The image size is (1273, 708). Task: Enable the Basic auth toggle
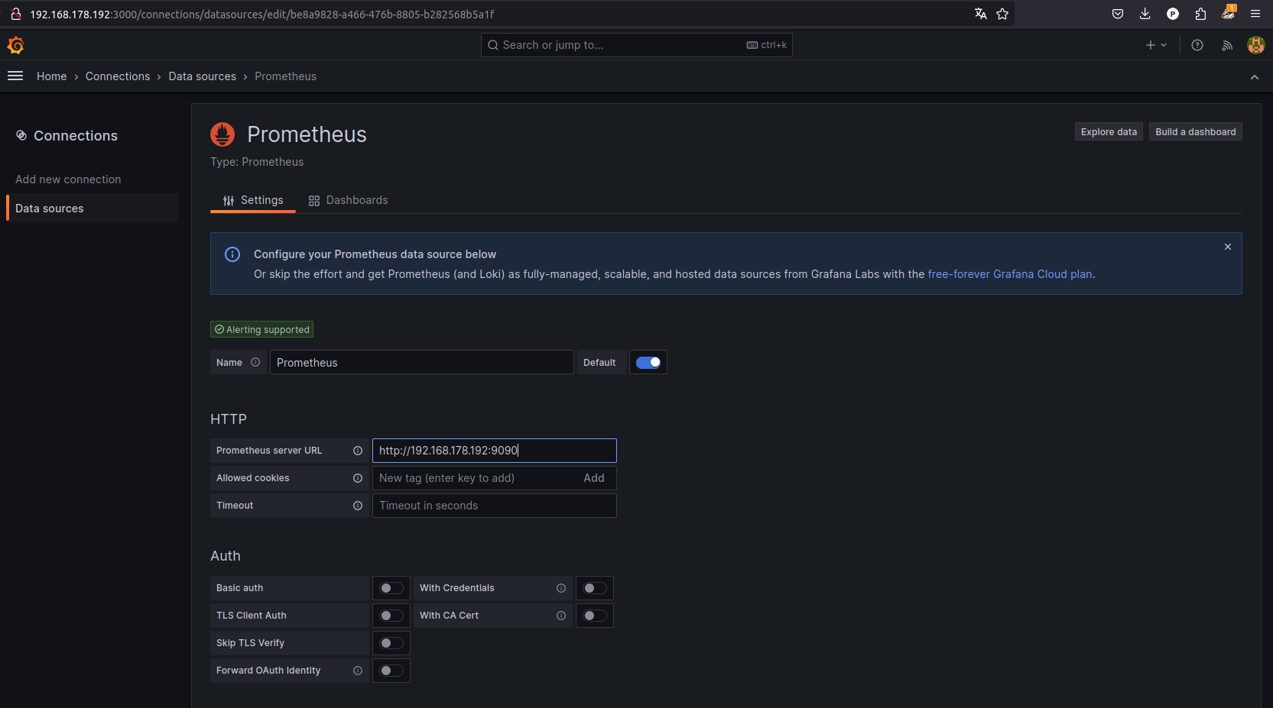[391, 588]
